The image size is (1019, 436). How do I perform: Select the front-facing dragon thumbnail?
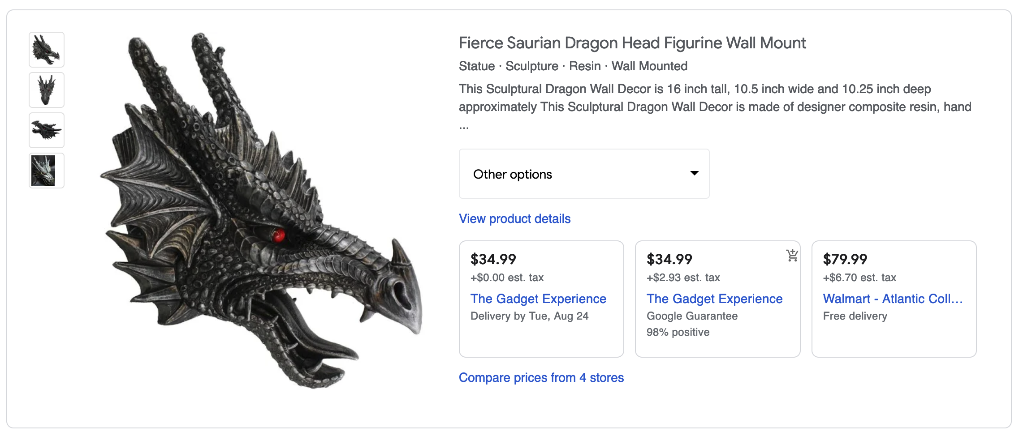point(46,90)
